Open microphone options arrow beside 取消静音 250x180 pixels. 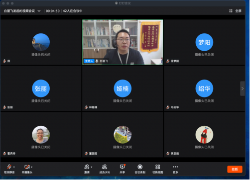[14, 167]
